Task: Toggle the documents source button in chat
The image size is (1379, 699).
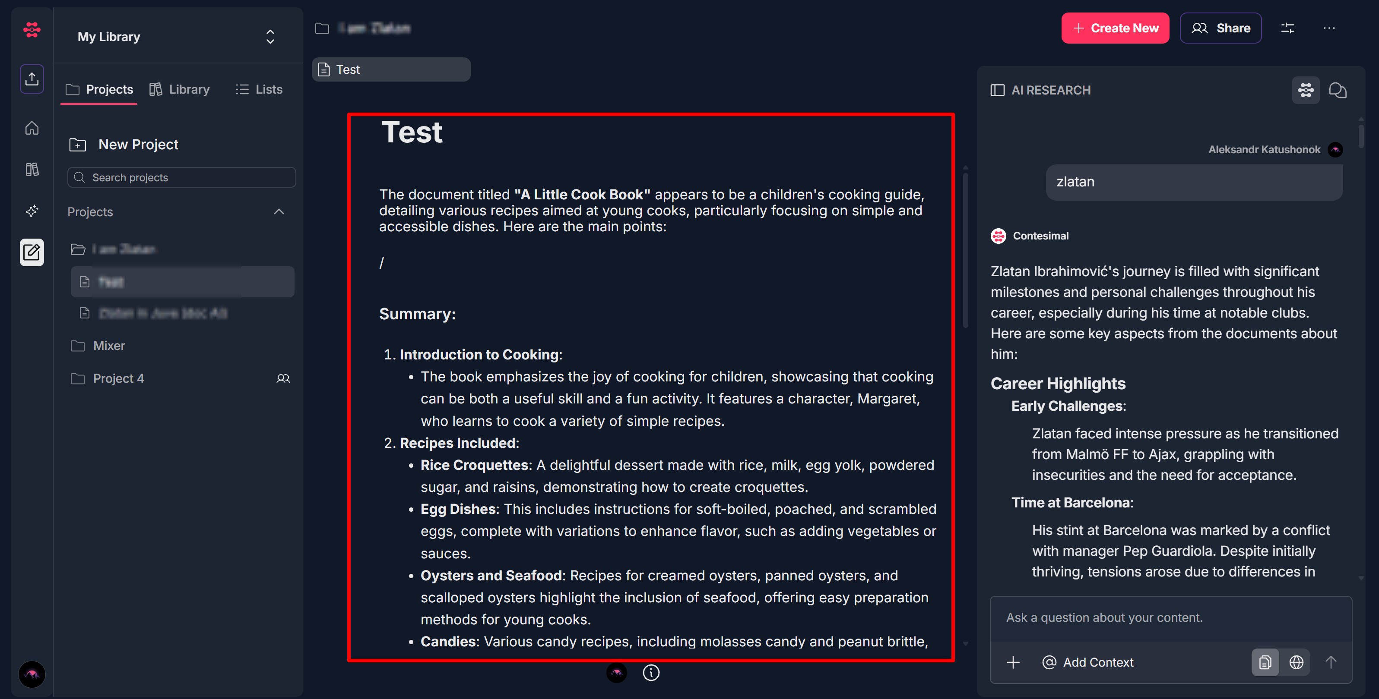Action: [1265, 662]
